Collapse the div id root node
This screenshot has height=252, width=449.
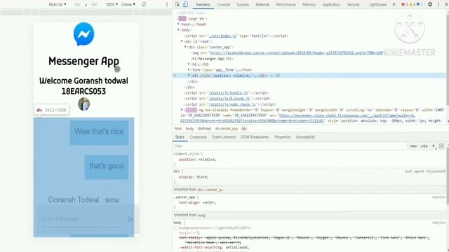182,41
